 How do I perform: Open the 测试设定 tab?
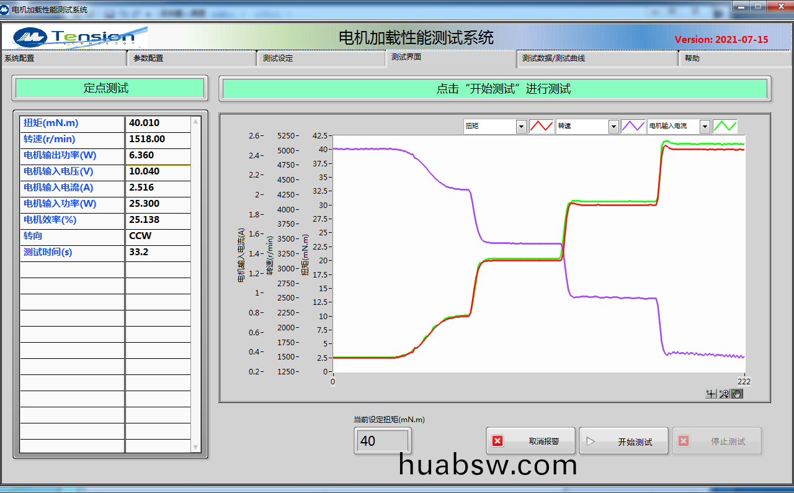pyautogui.click(x=320, y=58)
